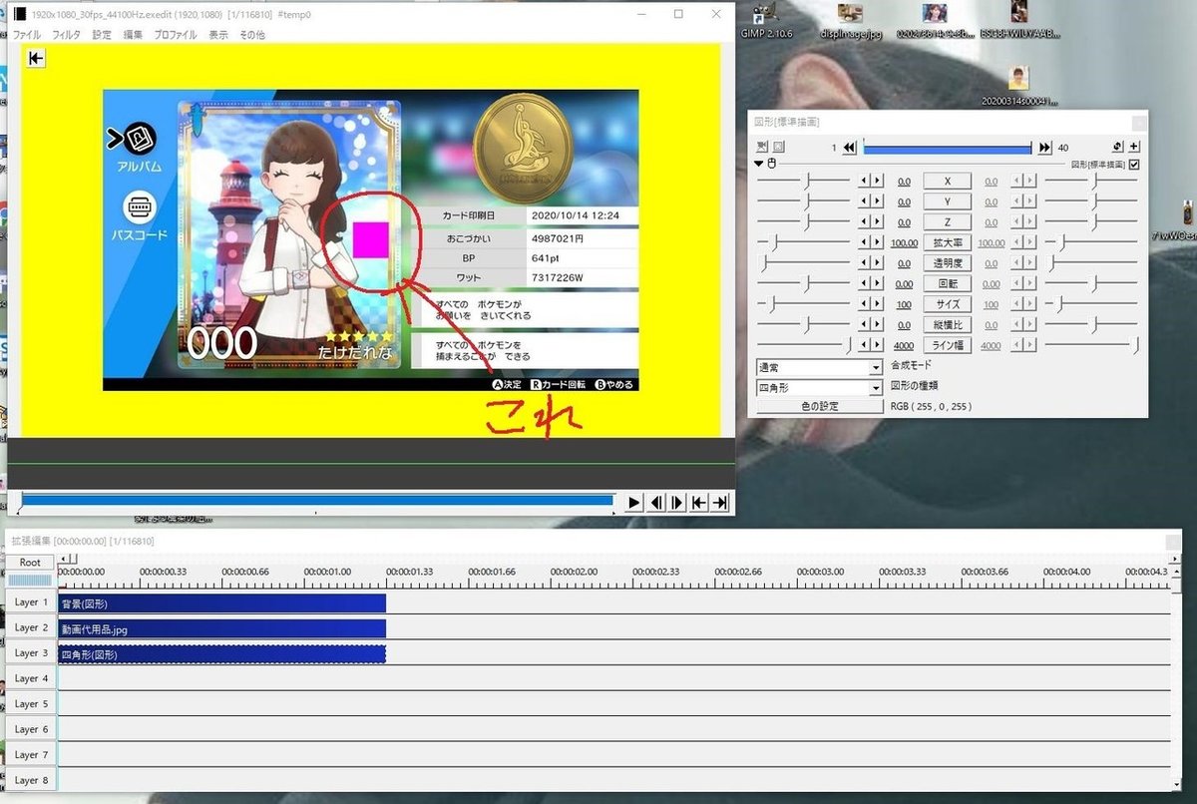Click the 回転 button
Screen dimensions: 1197x804
tap(948, 283)
